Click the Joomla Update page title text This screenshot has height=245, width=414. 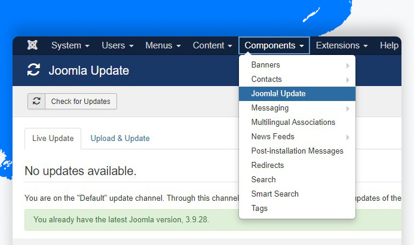tap(89, 71)
